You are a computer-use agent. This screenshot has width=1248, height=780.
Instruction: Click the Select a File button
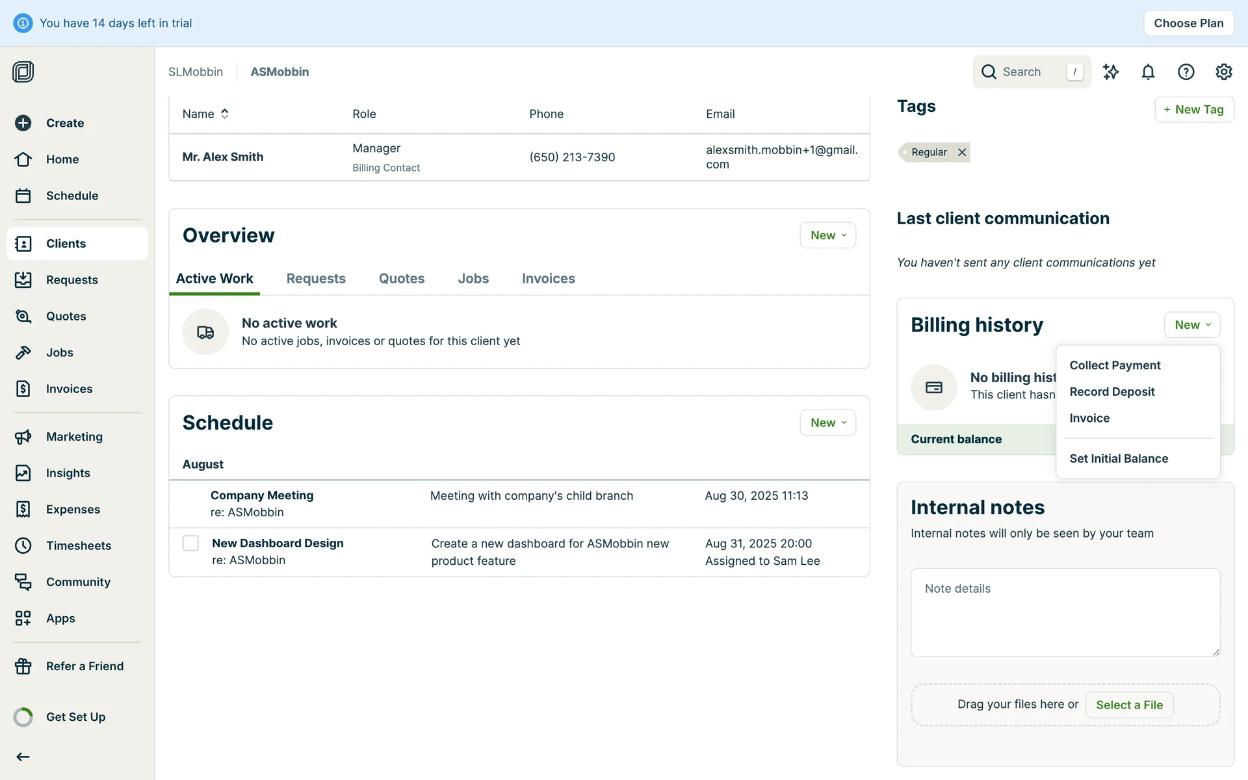point(1129,705)
